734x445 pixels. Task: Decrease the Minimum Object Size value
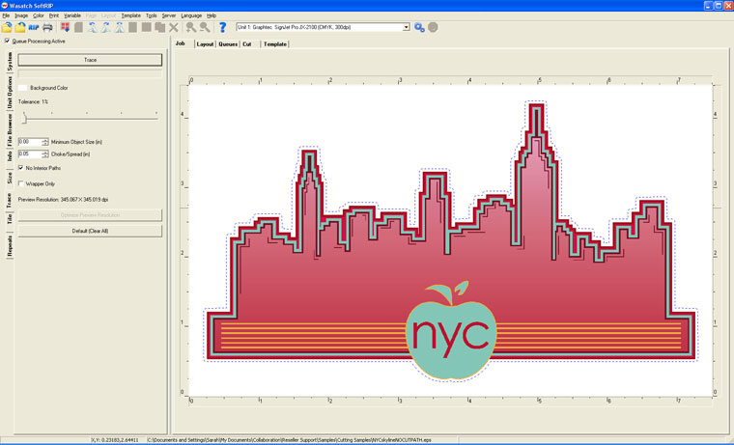click(45, 143)
